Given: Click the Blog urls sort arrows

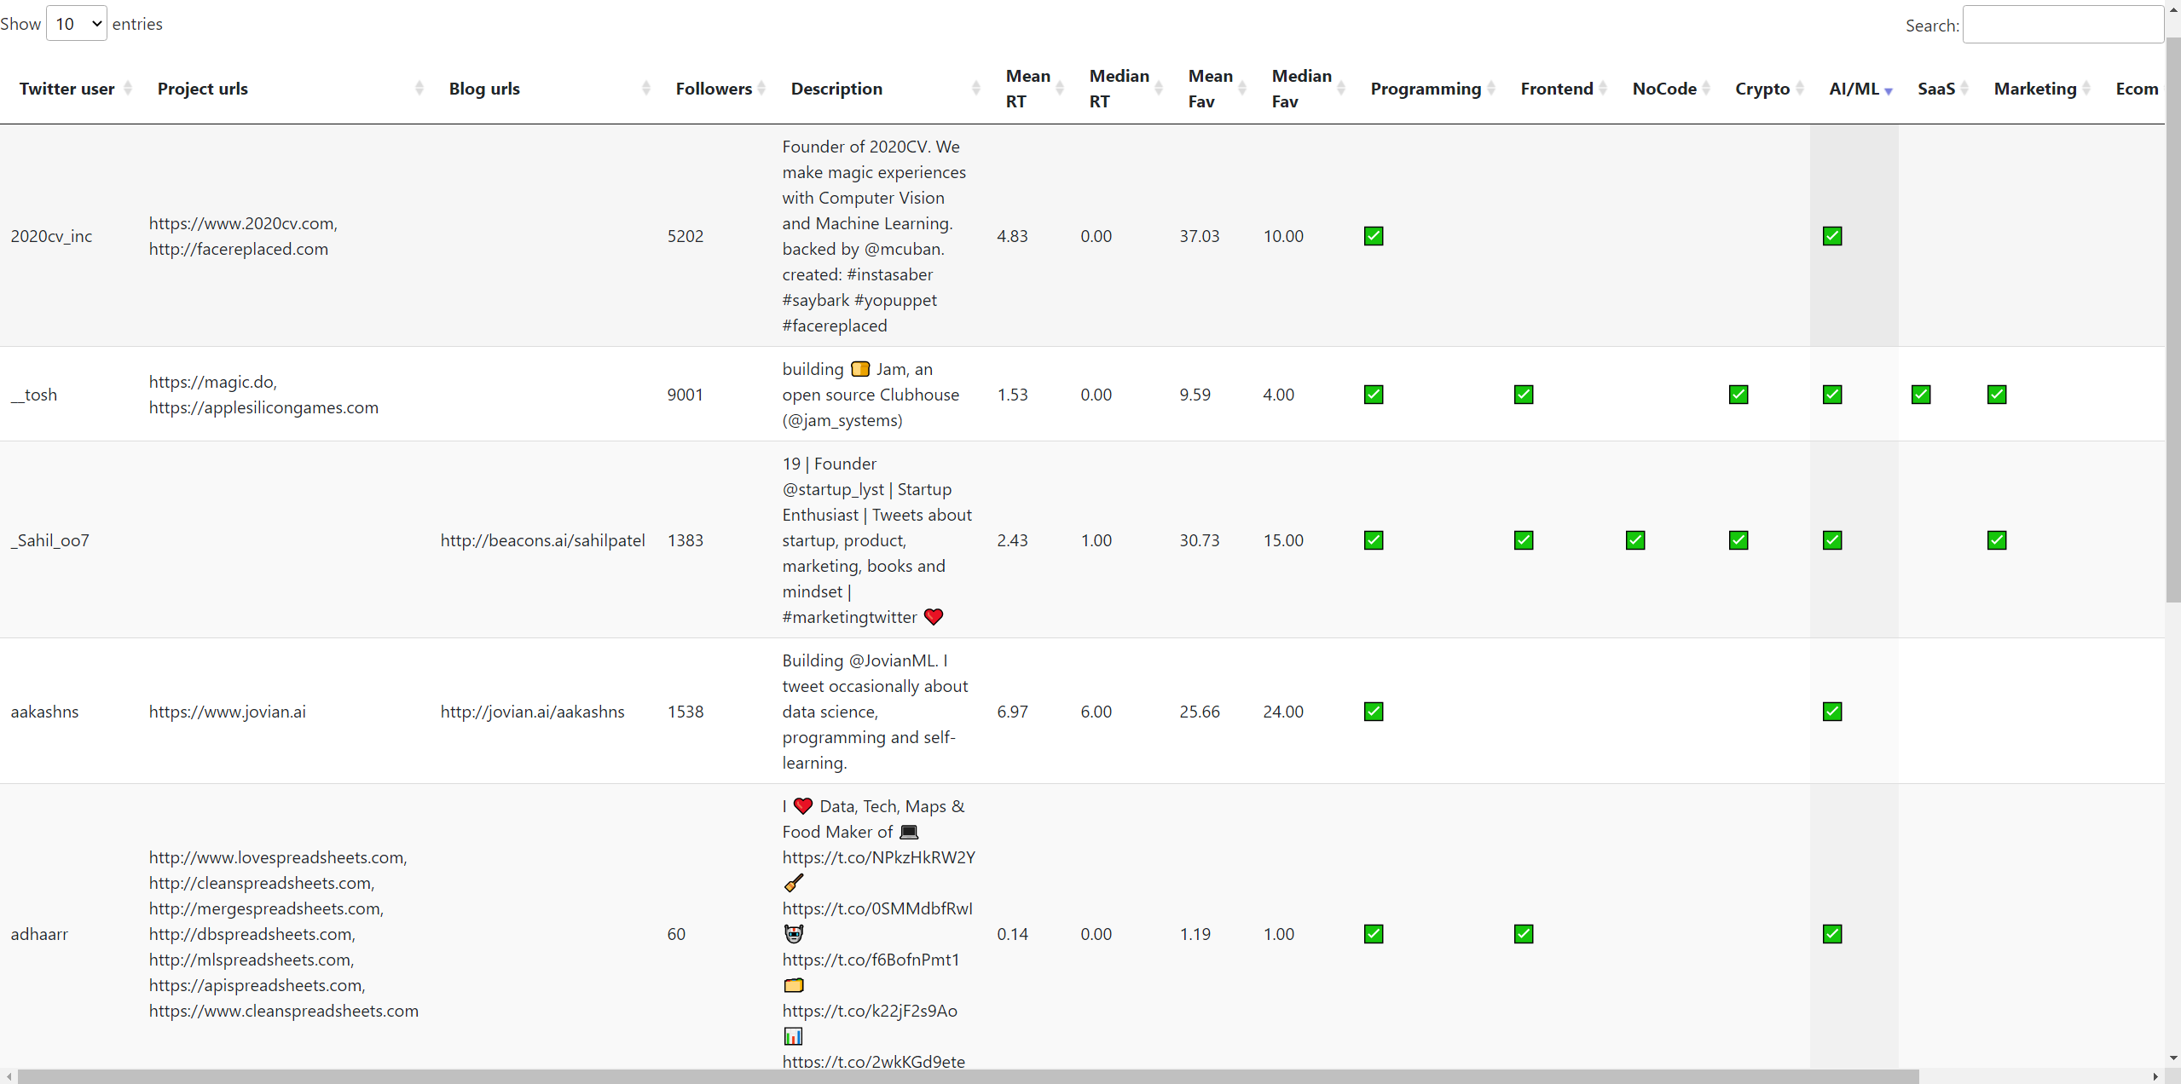Looking at the screenshot, I should click(x=646, y=88).
